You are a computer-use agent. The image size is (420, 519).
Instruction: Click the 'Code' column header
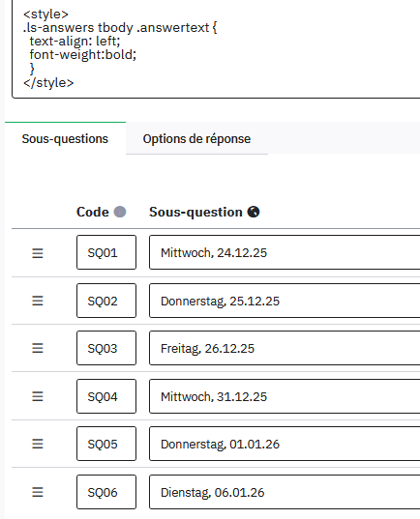tap(93, 212)
